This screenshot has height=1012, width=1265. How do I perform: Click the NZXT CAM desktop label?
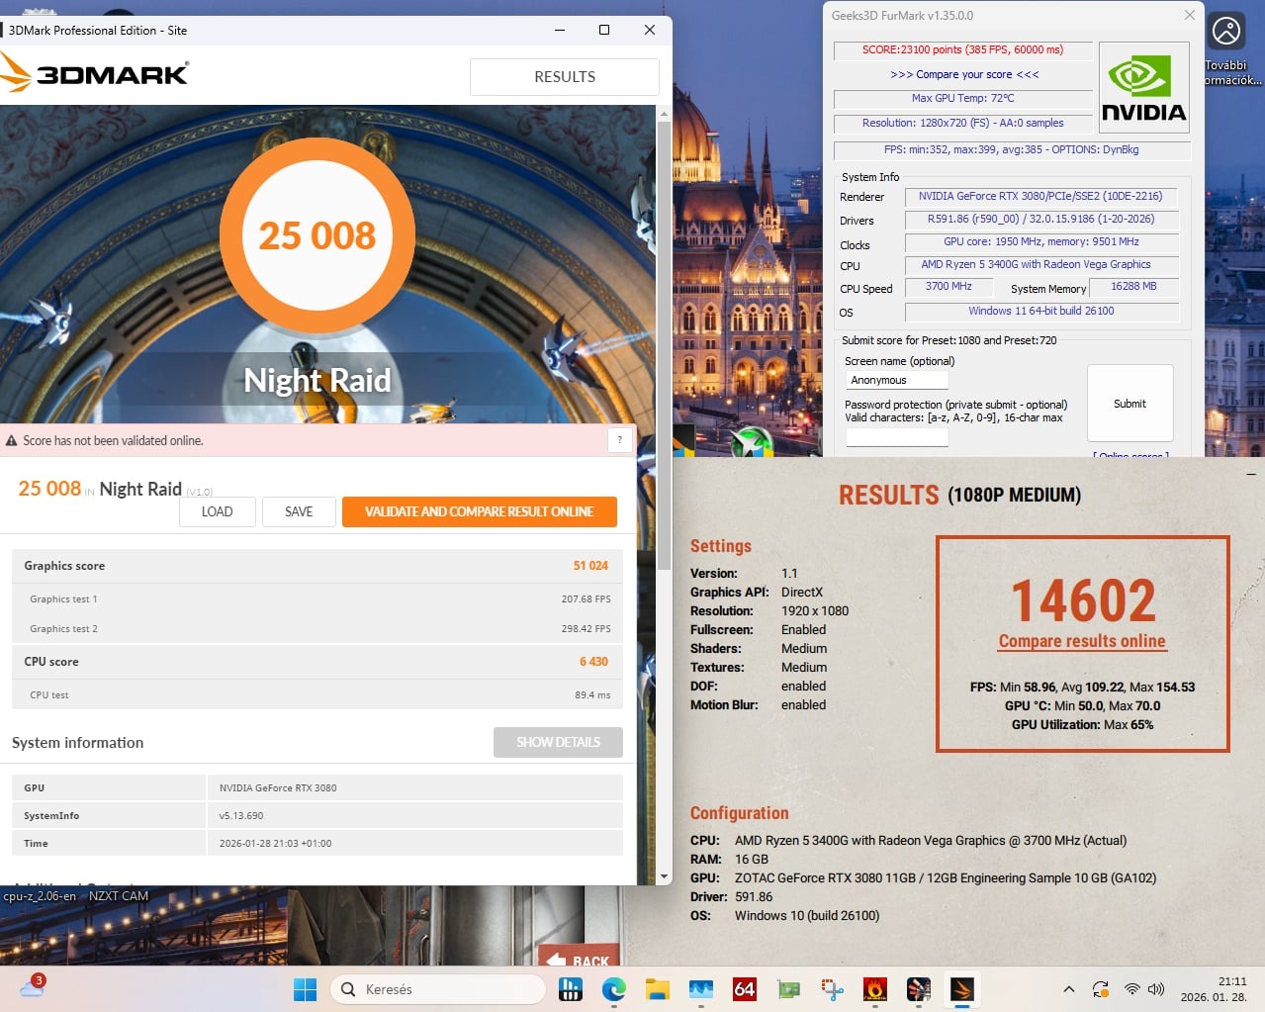click(x=119, y=896)
